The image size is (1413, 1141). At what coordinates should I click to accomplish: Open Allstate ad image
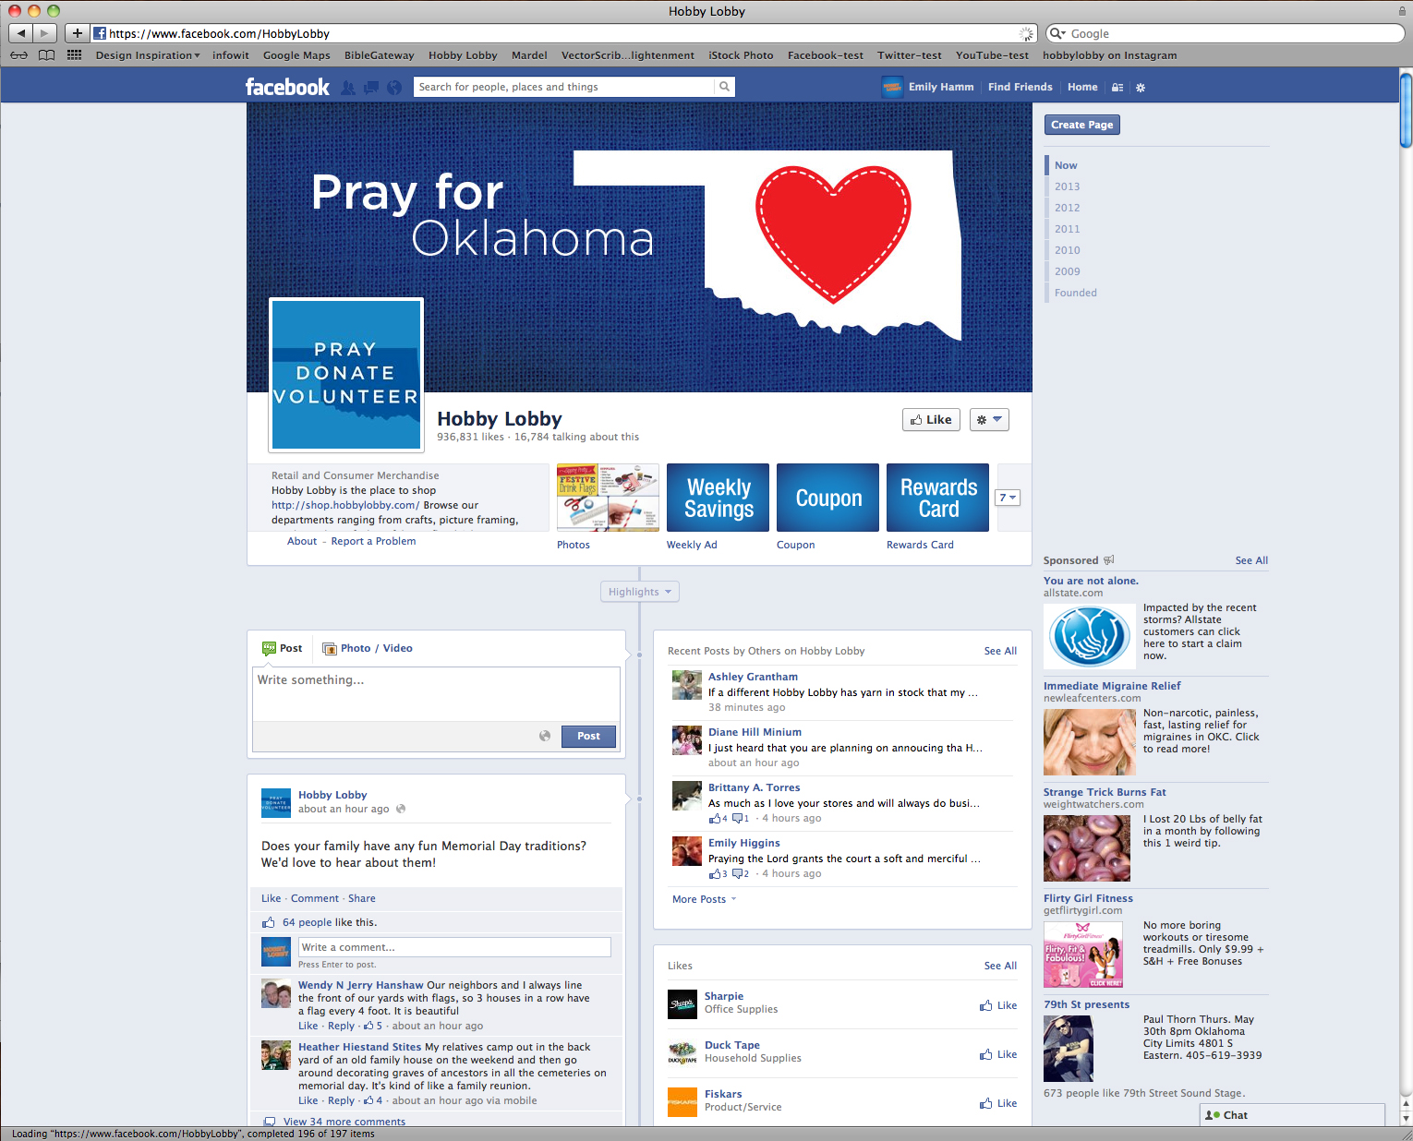point(1090,636)
